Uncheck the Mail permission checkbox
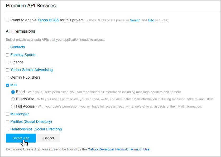 click(7, 85)
